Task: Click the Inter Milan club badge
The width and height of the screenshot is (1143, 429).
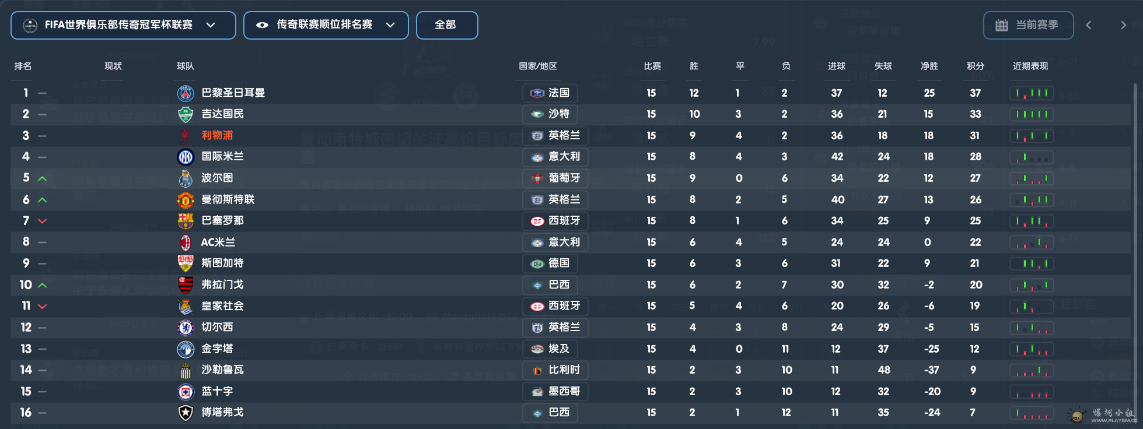Action: [x=186, y=157]
